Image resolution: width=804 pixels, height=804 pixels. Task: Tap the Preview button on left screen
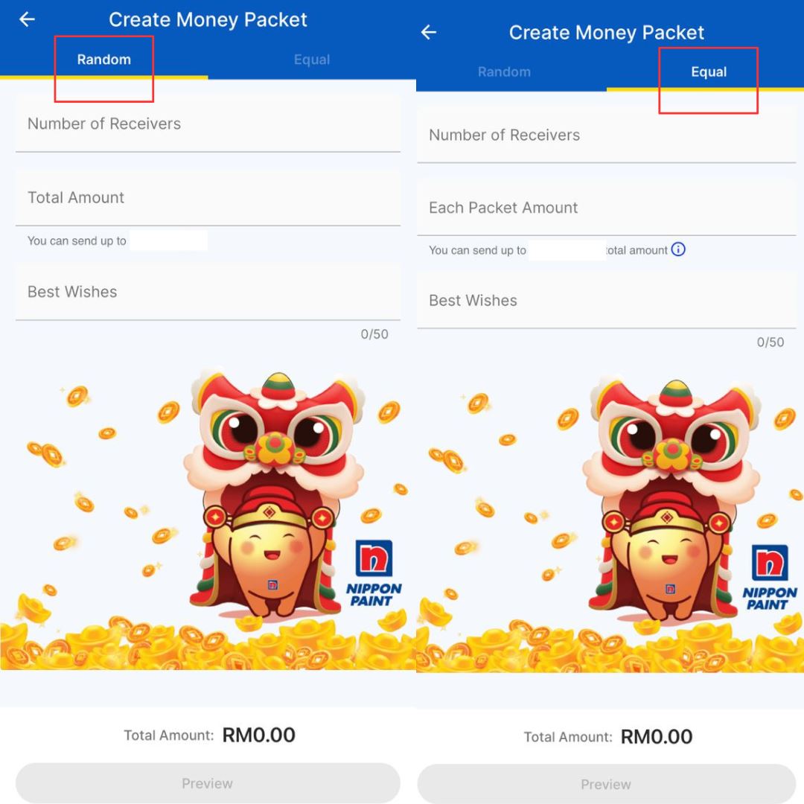tap(208, 783)
